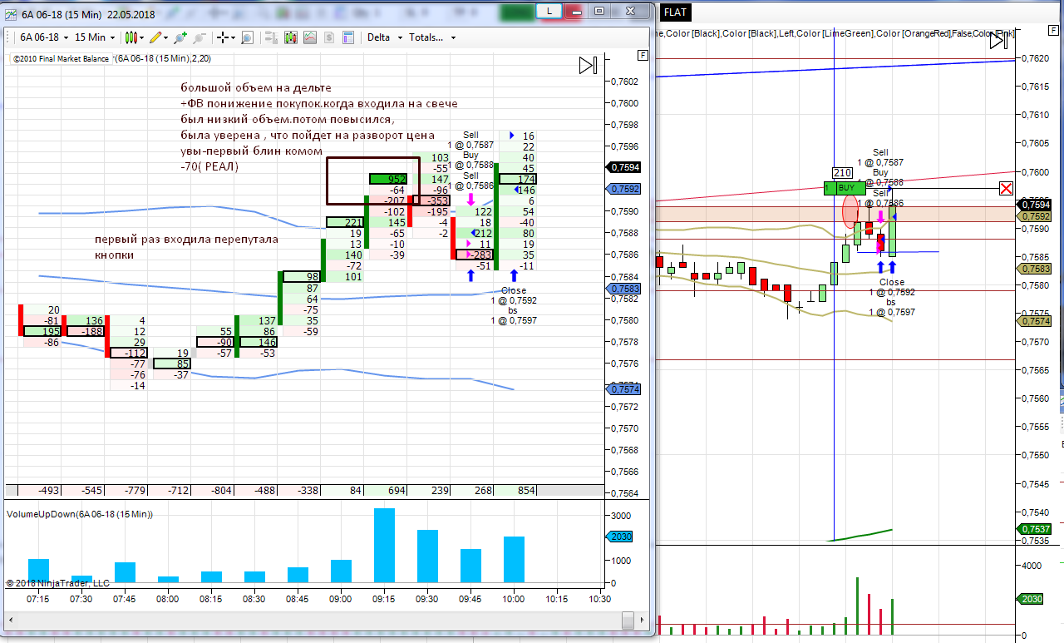Click the 0,7574 price marker in footprint chart
1064x643 pixels.
[625, 388]
